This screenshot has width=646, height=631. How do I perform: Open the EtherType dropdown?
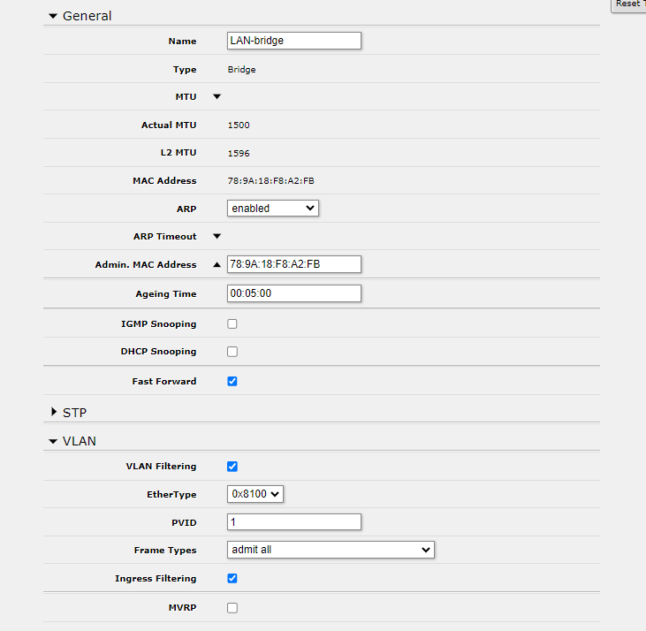point(255,494)
